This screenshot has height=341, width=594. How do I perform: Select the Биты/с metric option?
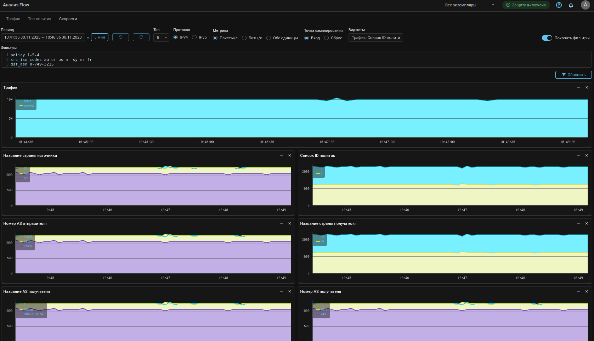click(244, 38)
